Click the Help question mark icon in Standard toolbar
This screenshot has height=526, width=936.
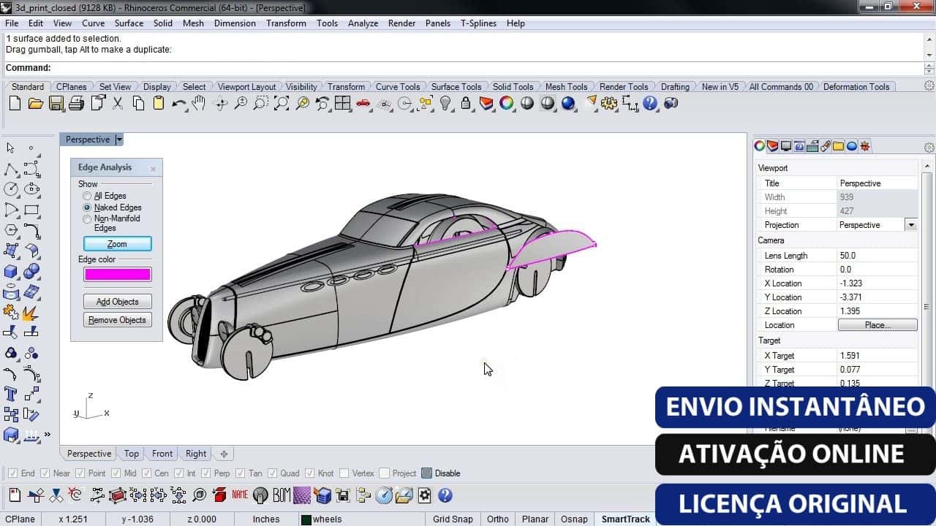pyautogui.click(x=650, y=104)
